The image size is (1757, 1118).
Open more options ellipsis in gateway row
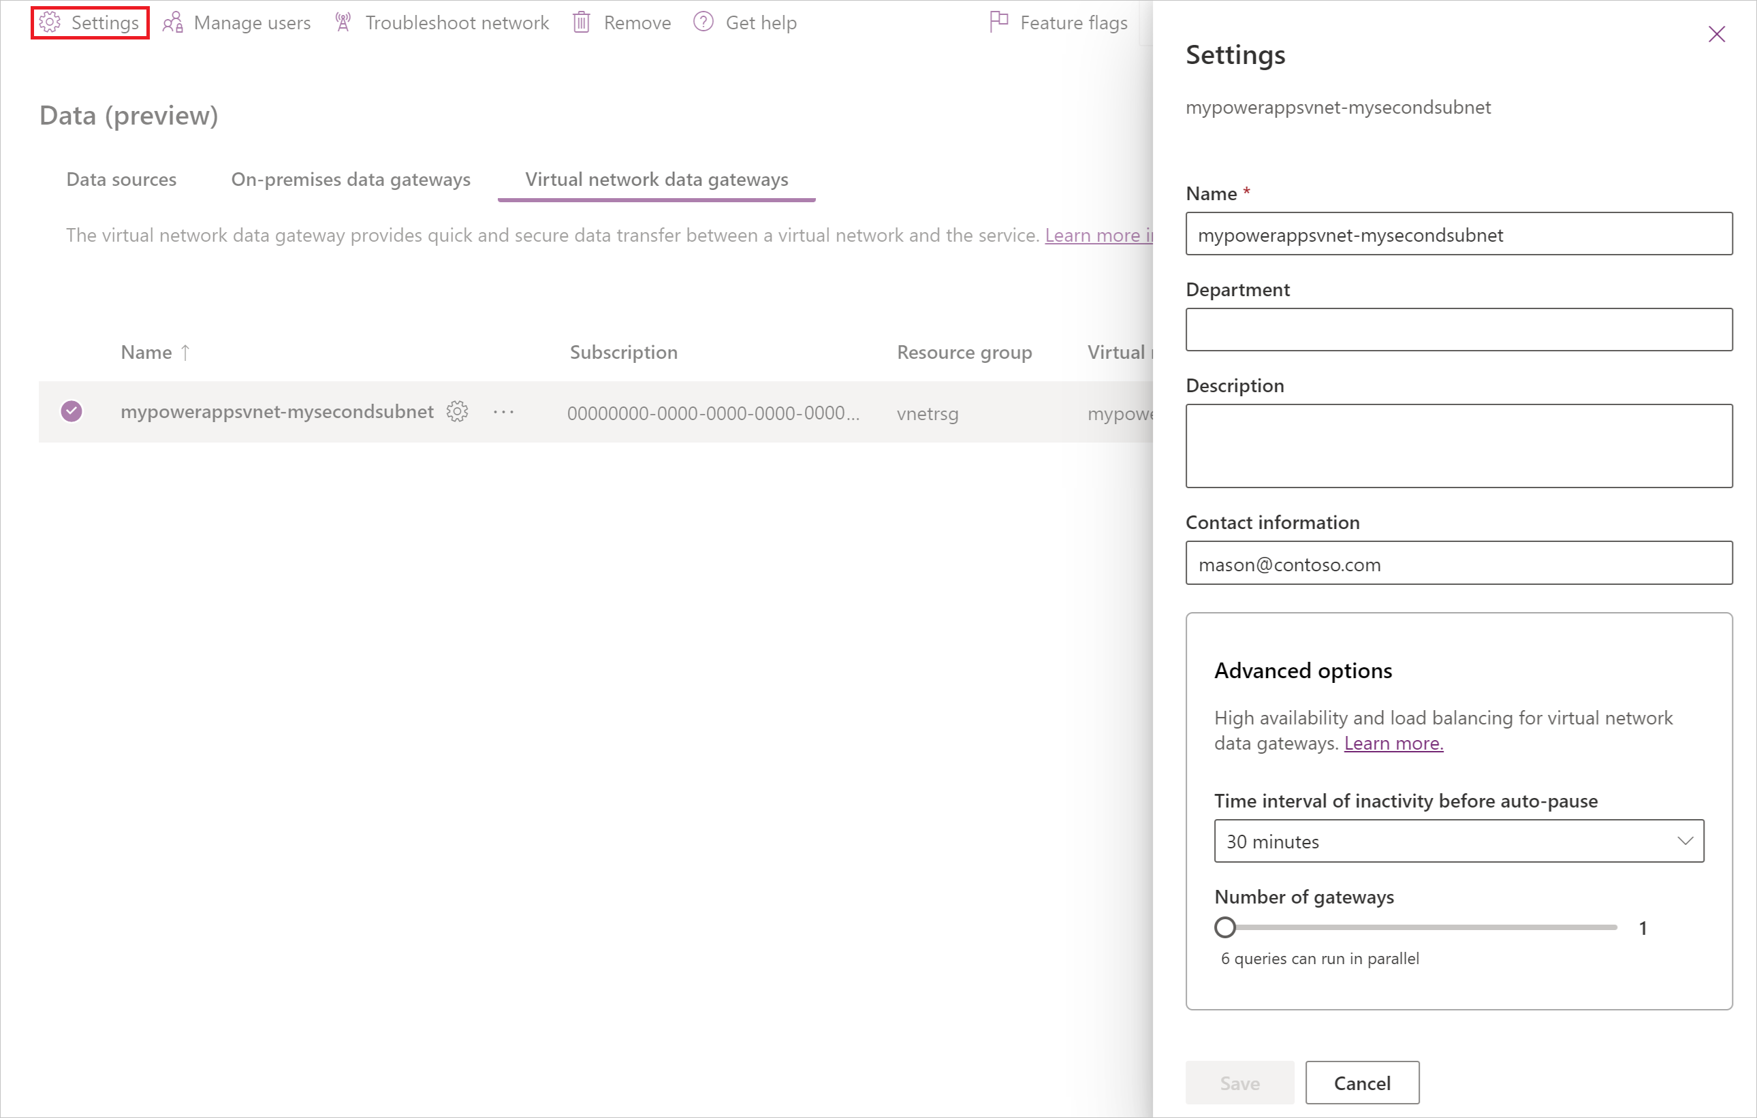click(503, 412)
